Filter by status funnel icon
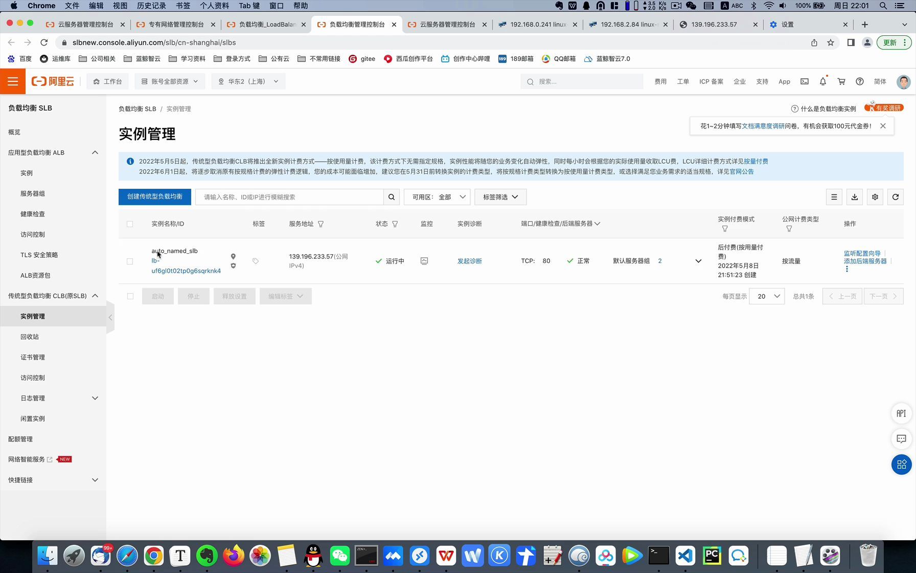This screenshot has height=573, width=916. 395,224
